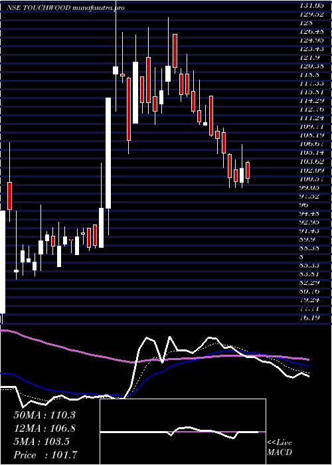The width and height of the screenshot is (332, 465).
Task: Select the 112.76 axis value
Action: click(x=312, y=110)
